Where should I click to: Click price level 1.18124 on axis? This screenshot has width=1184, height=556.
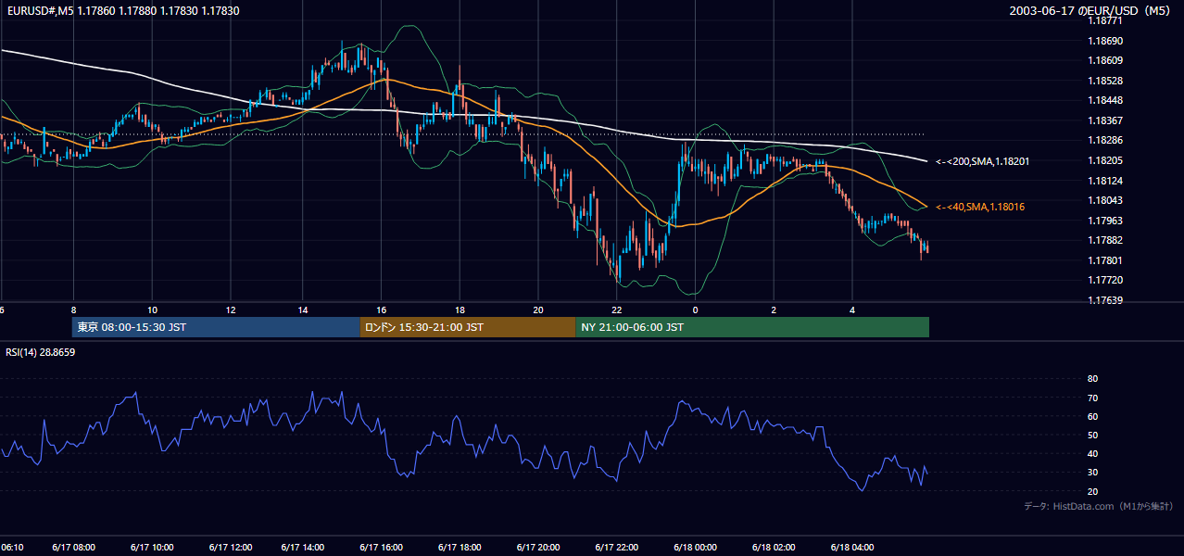pyautogui.click(x=1106, y=180)
